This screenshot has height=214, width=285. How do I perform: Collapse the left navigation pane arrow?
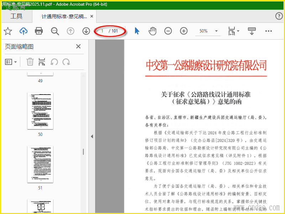(x=92, y=137)
